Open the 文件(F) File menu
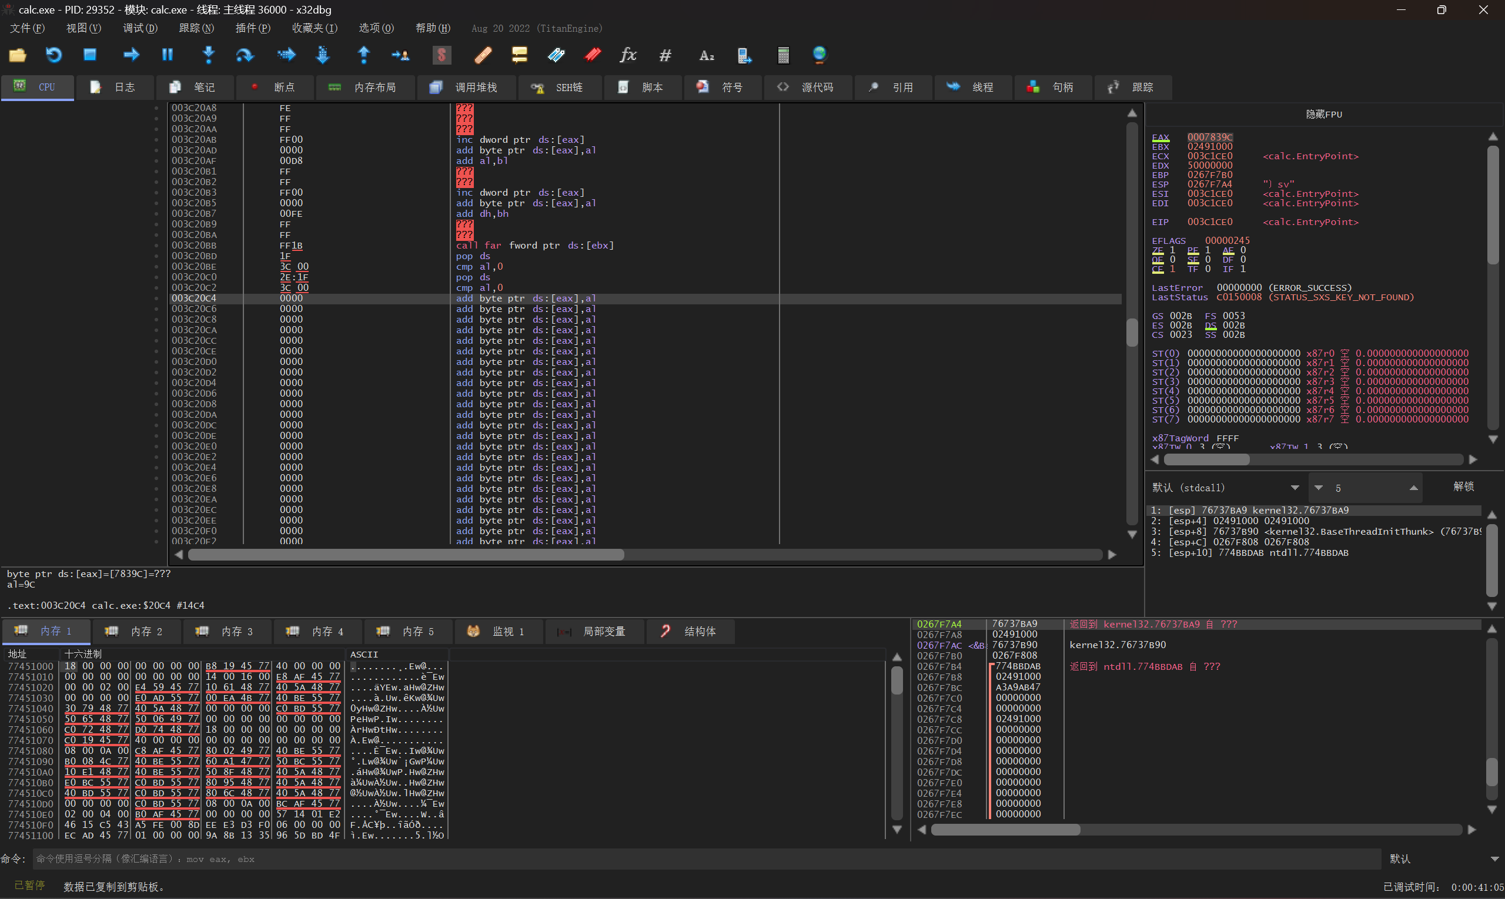This screenshot has height=899, width=1505. point(27,28)
